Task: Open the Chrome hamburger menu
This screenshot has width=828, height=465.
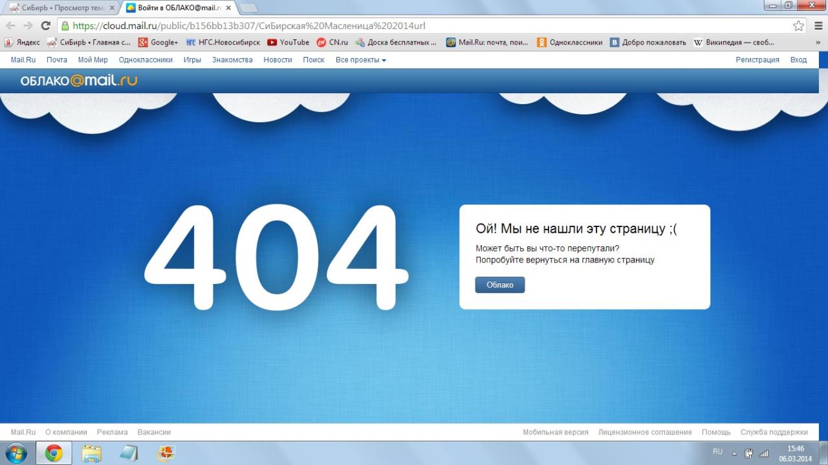Action: (818, 26)
